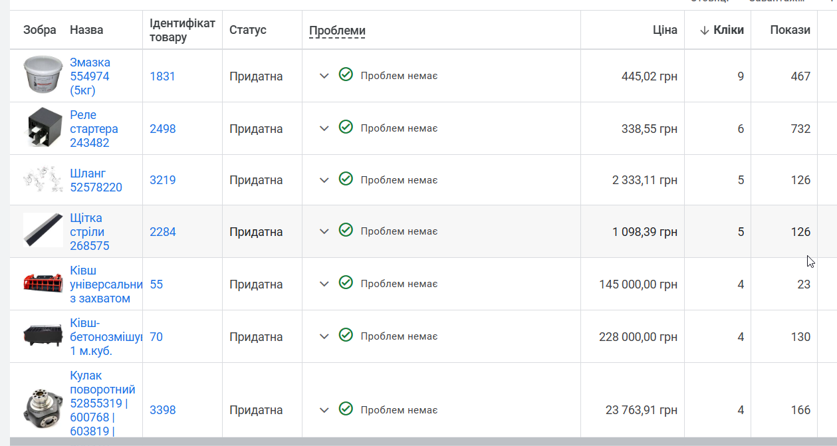Open product identifier 70 link

[156, 336]
